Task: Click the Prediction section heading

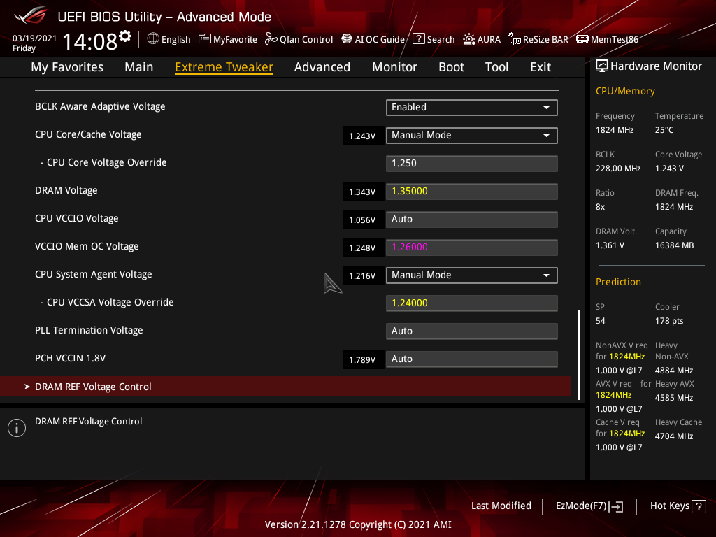Action: tap(618, 282)
